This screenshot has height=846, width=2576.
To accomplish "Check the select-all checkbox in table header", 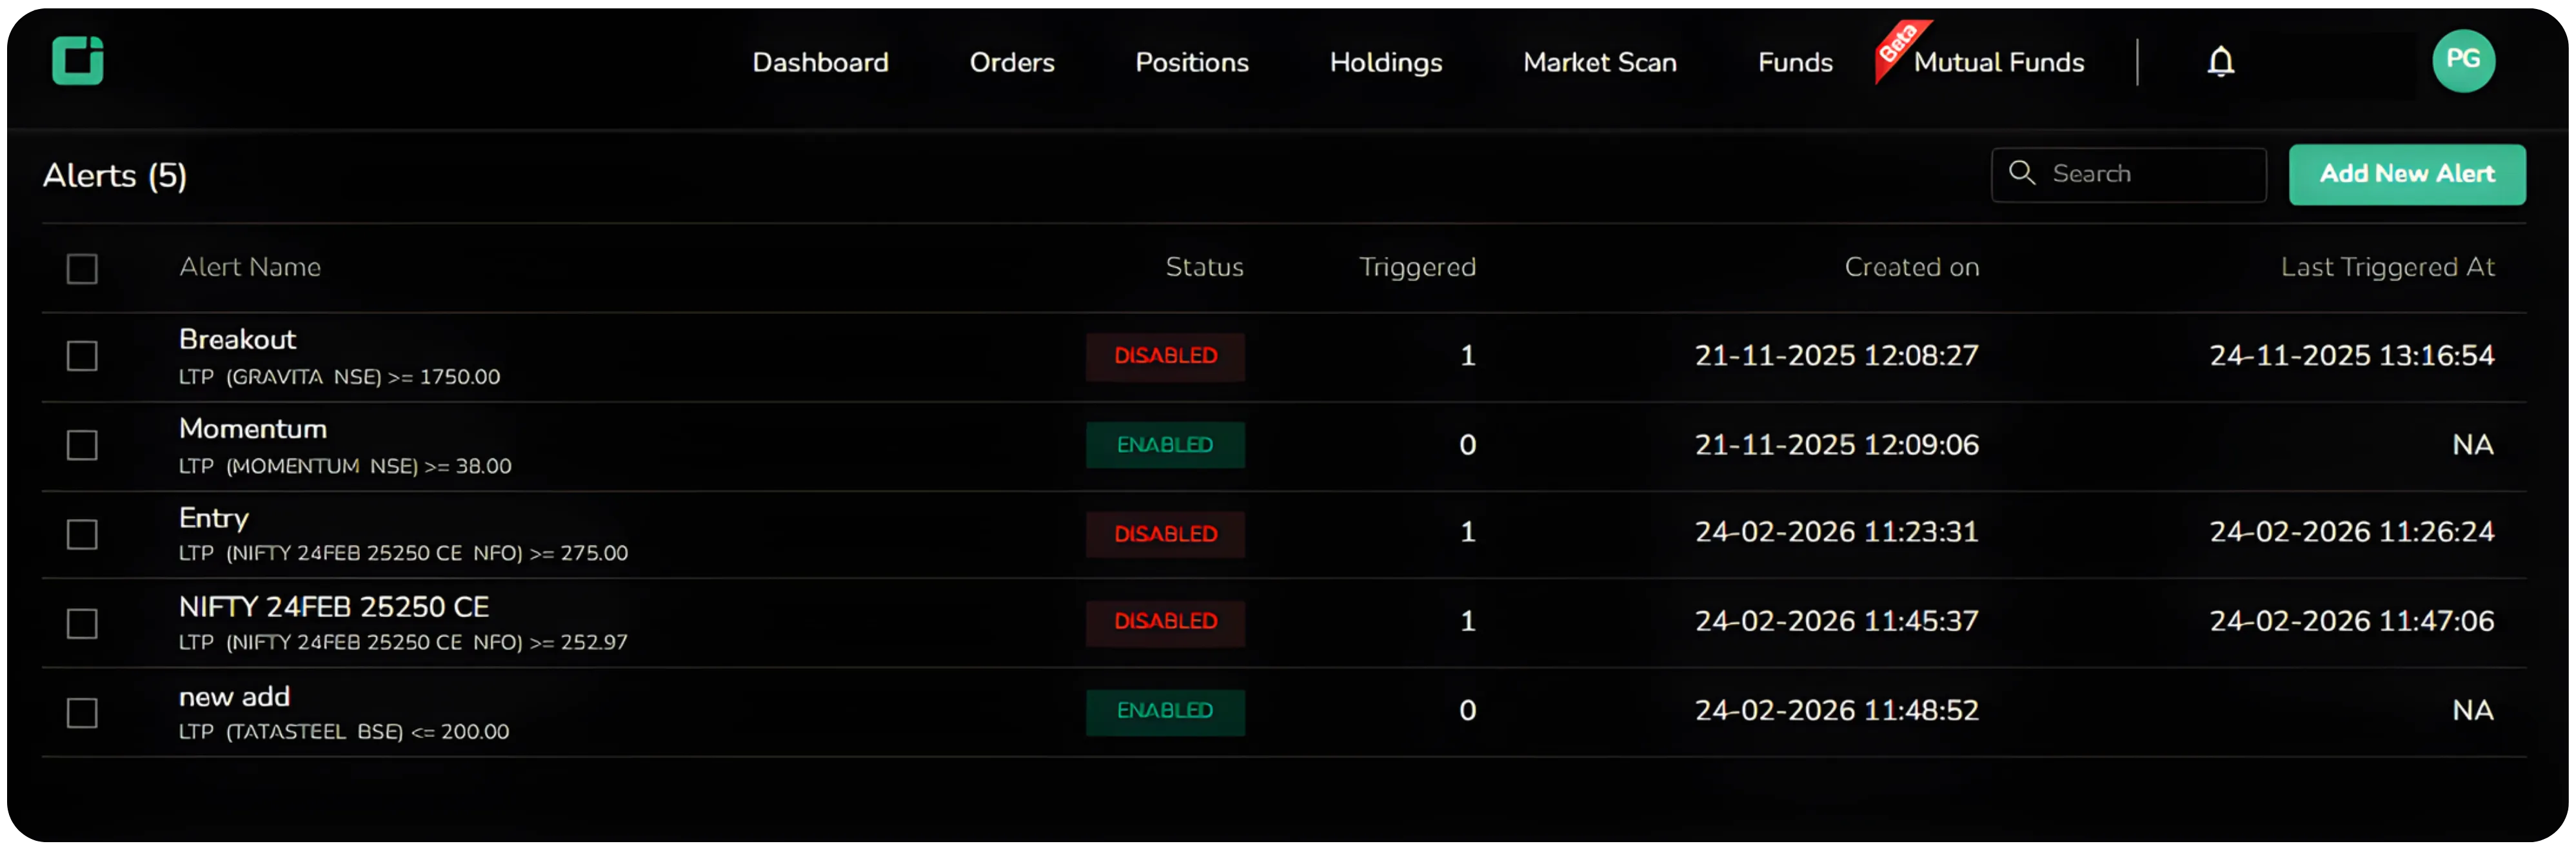I will tap(81, 268).
